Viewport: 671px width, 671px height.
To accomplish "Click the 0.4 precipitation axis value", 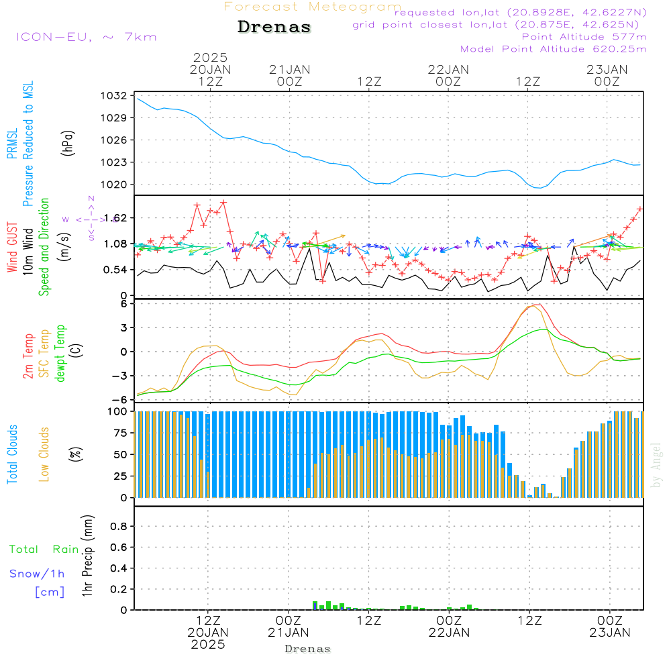I will coord(119,568).
